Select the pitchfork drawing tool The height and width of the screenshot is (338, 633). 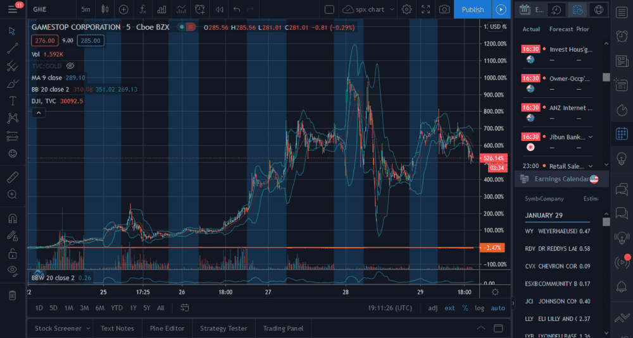[13, 66]
